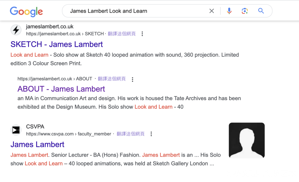Click snippet 'an MA in Communication Art and design'

click(66, 98)
